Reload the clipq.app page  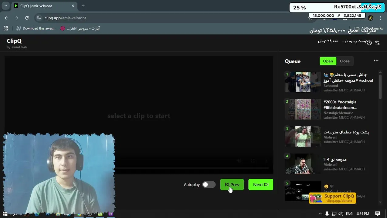pos(27,18)
